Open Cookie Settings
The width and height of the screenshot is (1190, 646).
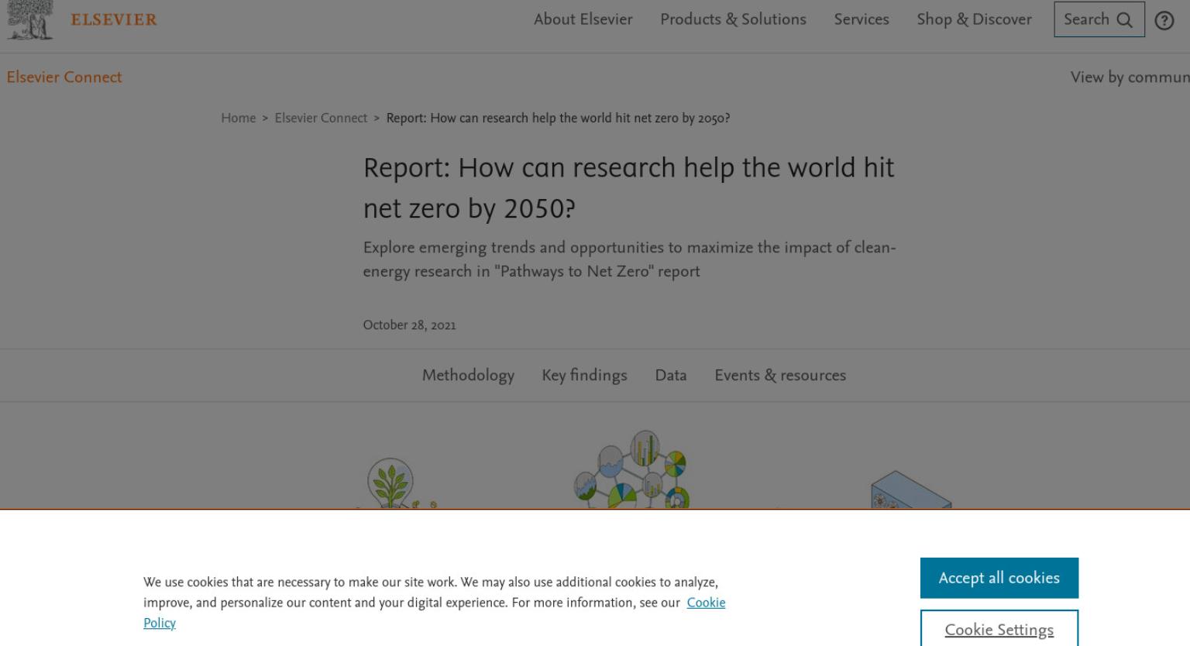999,628
